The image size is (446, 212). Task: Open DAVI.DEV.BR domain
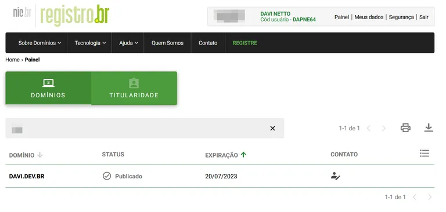(27, 176)
